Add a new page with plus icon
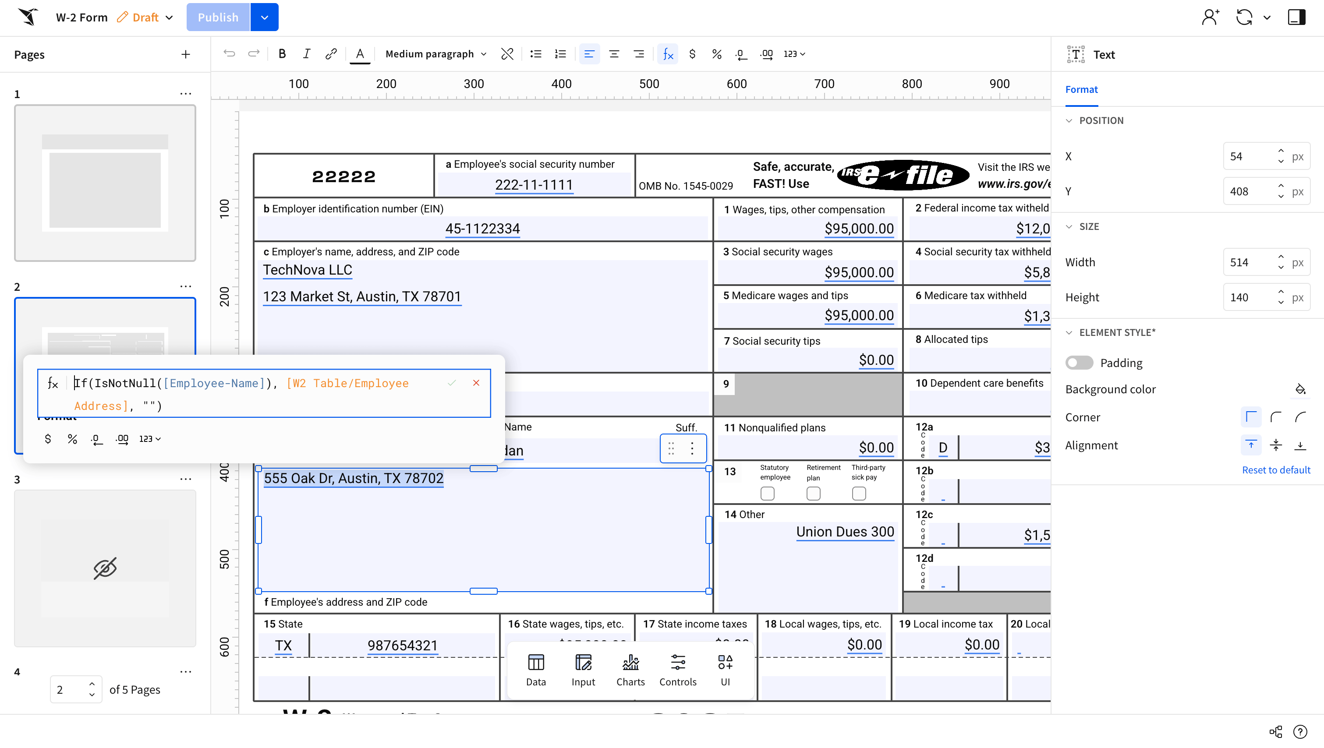 click(x=186, y=54)
